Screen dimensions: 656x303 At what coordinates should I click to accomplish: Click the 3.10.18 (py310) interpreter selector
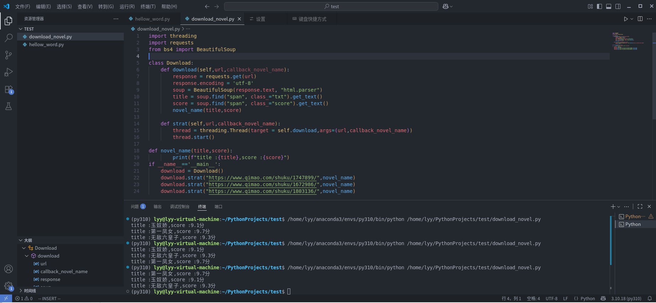pos(626,298)
